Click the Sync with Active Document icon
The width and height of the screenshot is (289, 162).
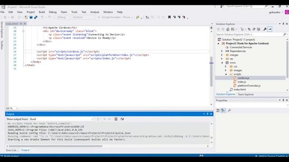(249, 29)
